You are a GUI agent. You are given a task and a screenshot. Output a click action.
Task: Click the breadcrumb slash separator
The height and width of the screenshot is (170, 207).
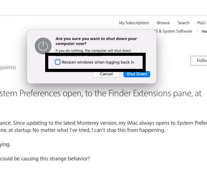(x=196, y=31)
